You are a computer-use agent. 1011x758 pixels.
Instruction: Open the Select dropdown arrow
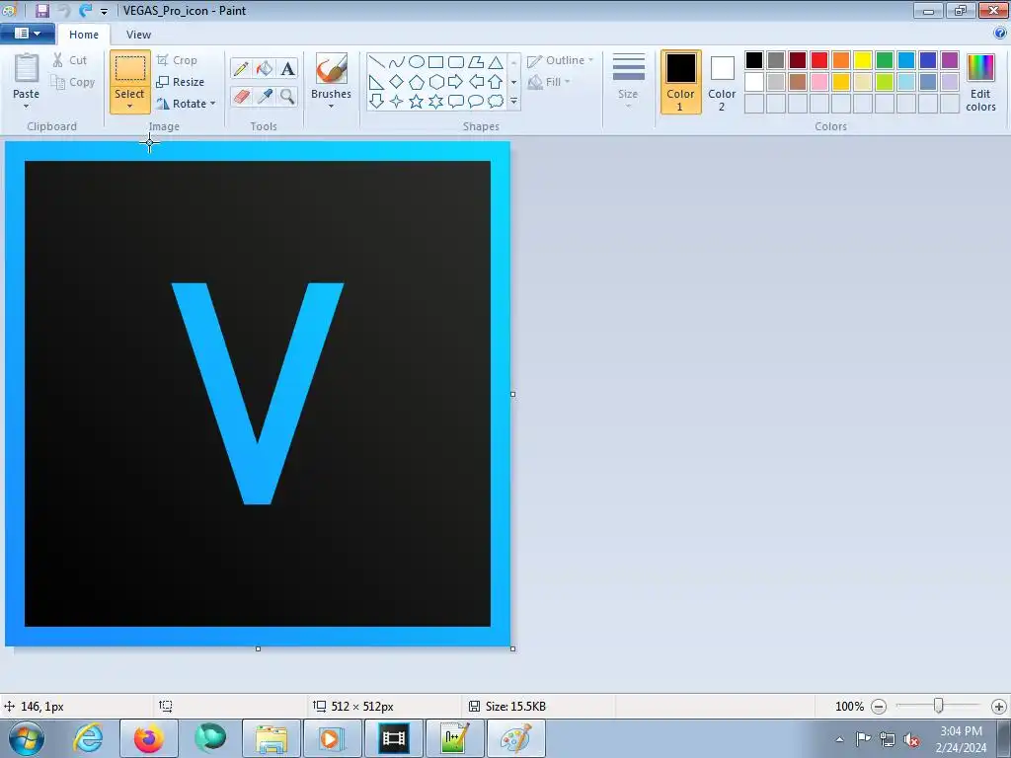[129, 107]
